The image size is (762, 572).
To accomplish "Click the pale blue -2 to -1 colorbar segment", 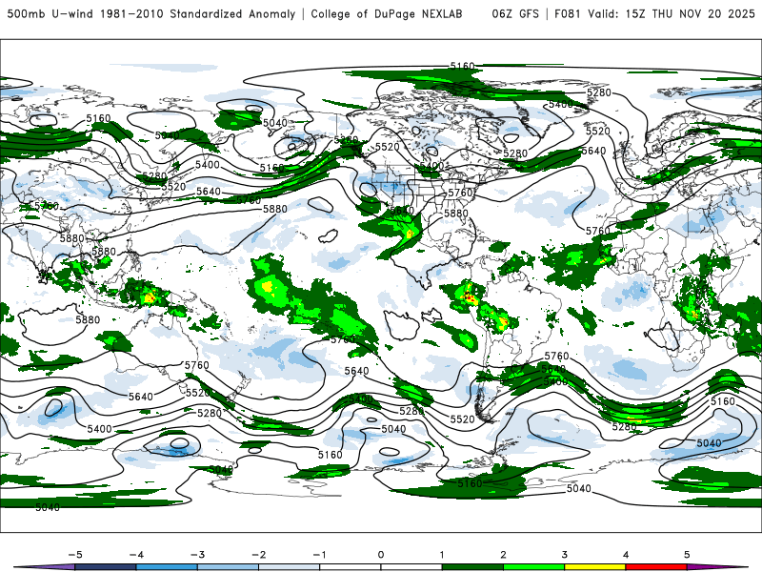I will coord(290,567).
